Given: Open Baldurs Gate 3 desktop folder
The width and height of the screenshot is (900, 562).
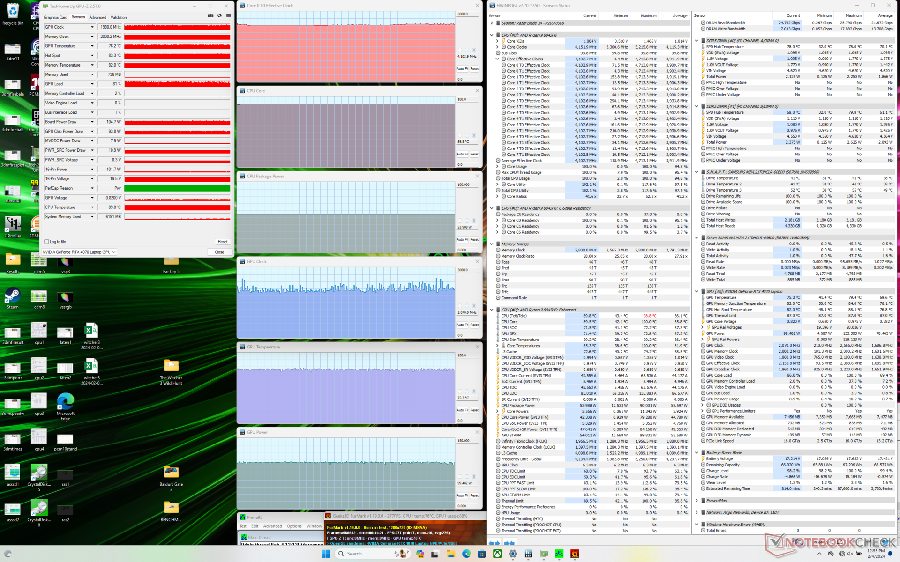Looking at the screenshot, I should pyautogui.click(x=171, y=479).
